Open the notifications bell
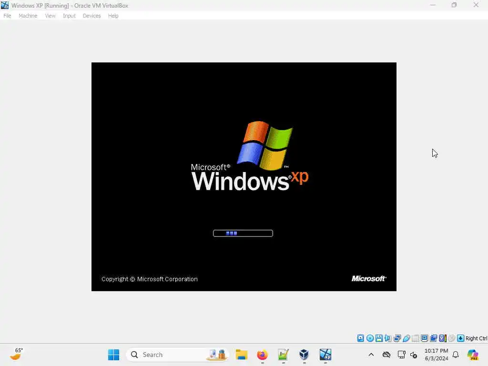 click(456, 355)
